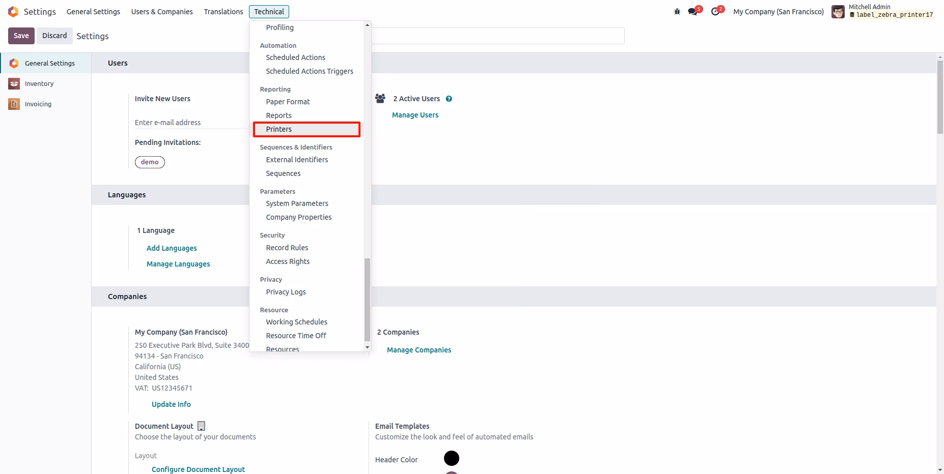
Task: Click Mitchell Admin's avatar picture
Action: point(838,11)
